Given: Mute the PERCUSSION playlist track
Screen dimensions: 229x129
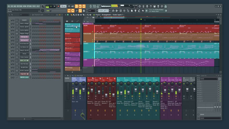Looking at the screenshot, I should point(93,40).
